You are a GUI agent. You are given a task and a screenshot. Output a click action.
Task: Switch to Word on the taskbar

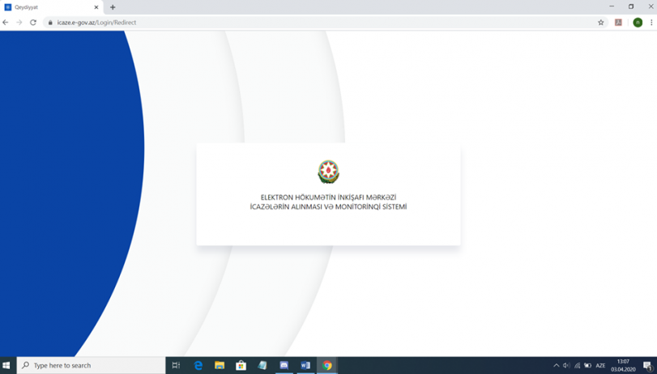pyautogui.click(x=305, y=365)
